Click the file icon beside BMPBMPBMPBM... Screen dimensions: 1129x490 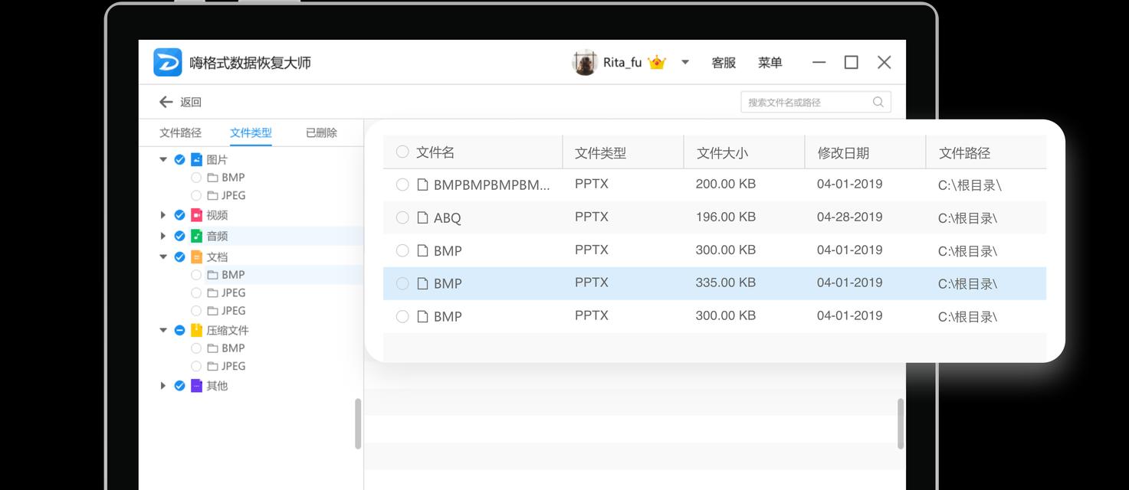pyautogui.click(x=422, y=185)
